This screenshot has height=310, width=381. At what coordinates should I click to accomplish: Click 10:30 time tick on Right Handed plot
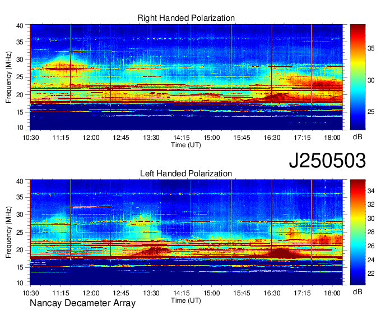(31, 138)
